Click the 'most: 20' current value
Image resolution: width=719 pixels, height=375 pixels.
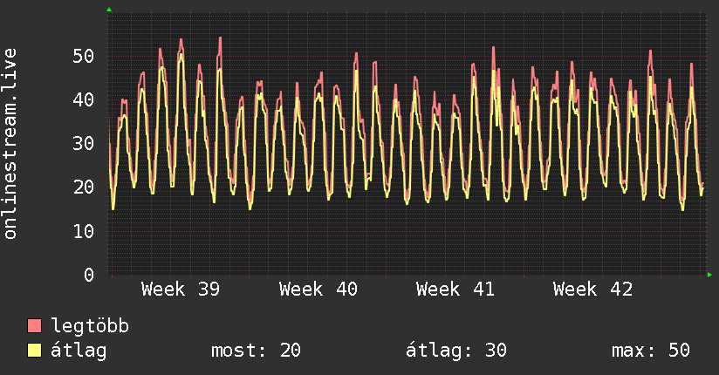[x=256, y=351]
